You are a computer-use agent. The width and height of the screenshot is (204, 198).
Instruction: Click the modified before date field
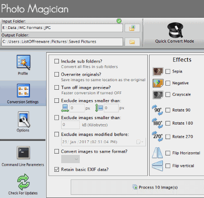[103, 142]
